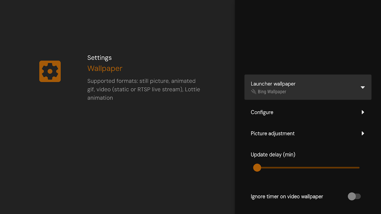Click the Update delay (min) label
The width and height of the screenshot is (381, 214).
point(273,155)
